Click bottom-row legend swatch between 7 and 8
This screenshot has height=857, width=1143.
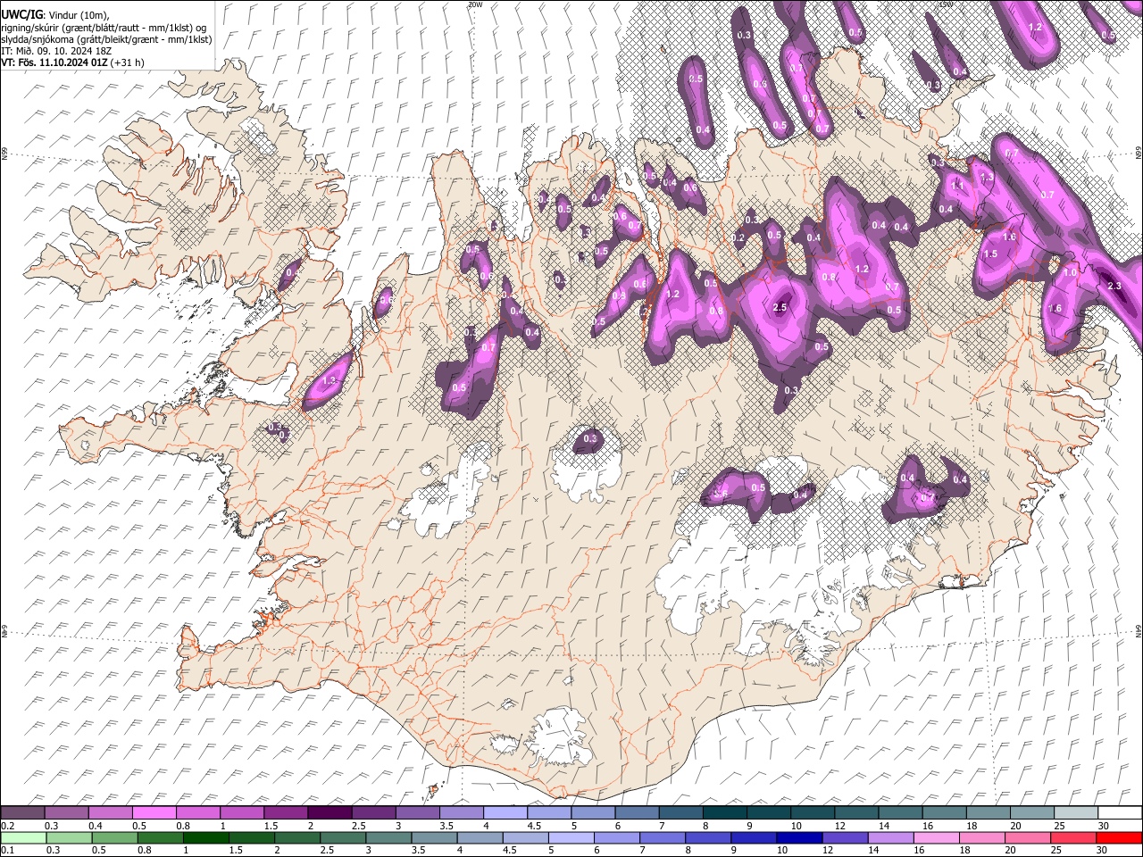pos(680,837)
